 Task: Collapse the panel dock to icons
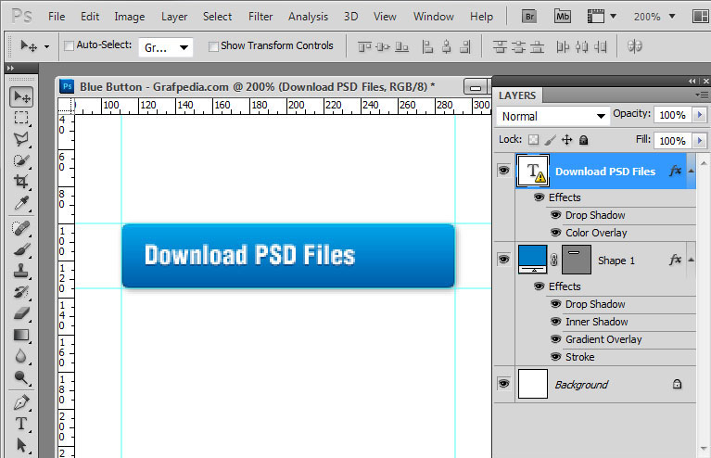tap(692, 82)
